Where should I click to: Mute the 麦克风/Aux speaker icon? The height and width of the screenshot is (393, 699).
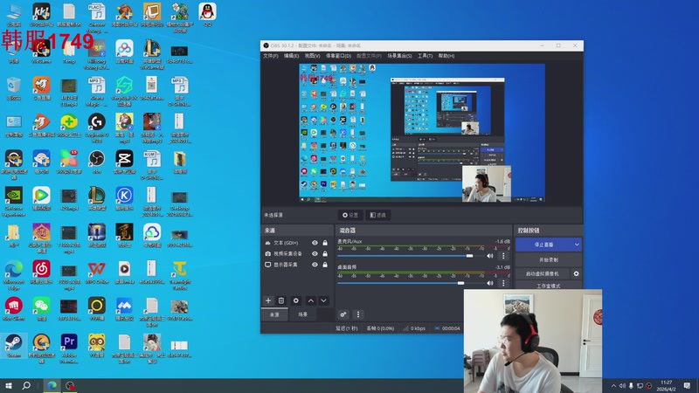point(490,256)
